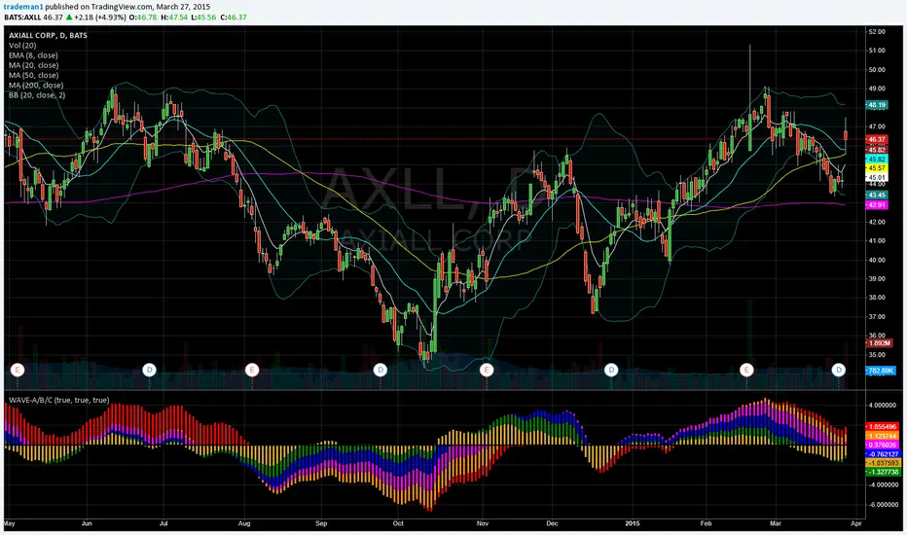Click the 2015 label on time axis

point(633,523)
